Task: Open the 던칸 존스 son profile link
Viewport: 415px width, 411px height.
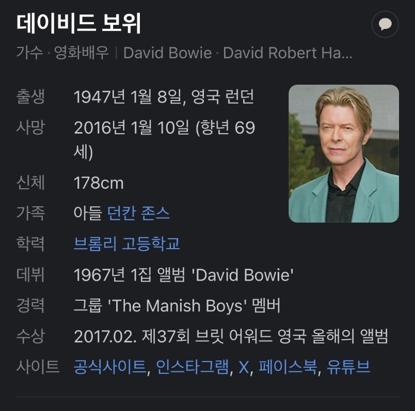Action: click(x=138, y=213)
